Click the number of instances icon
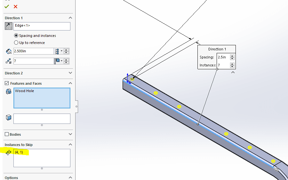This screenshot has width=288, height=180. [x=9, y=61]
